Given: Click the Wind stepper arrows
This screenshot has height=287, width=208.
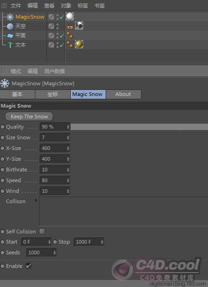Looking at the screenshot, I should tap(68, 191).
